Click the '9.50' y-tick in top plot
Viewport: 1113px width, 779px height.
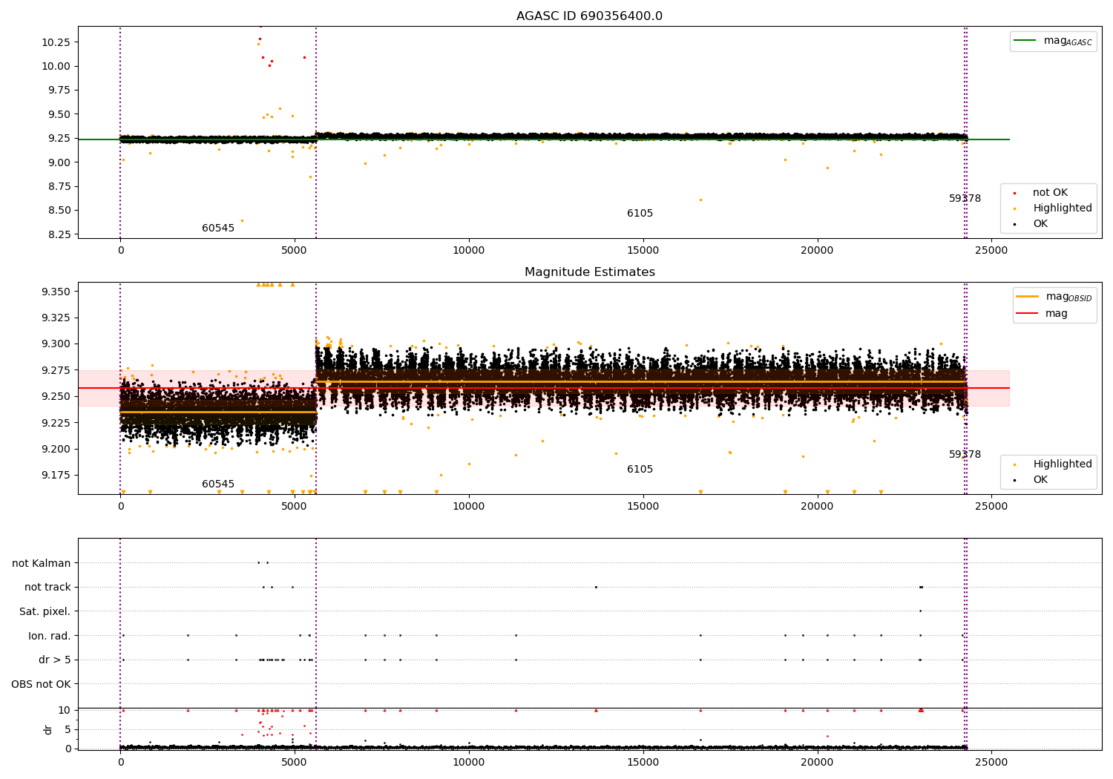(59, 114)
